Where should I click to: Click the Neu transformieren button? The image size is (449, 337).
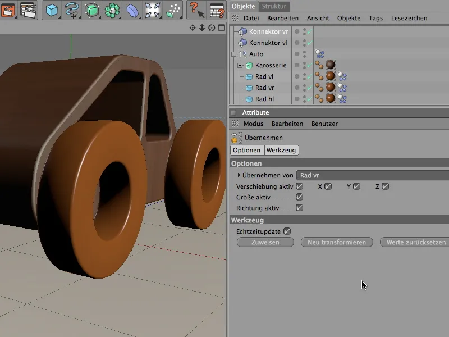click(x=337, y=242)
